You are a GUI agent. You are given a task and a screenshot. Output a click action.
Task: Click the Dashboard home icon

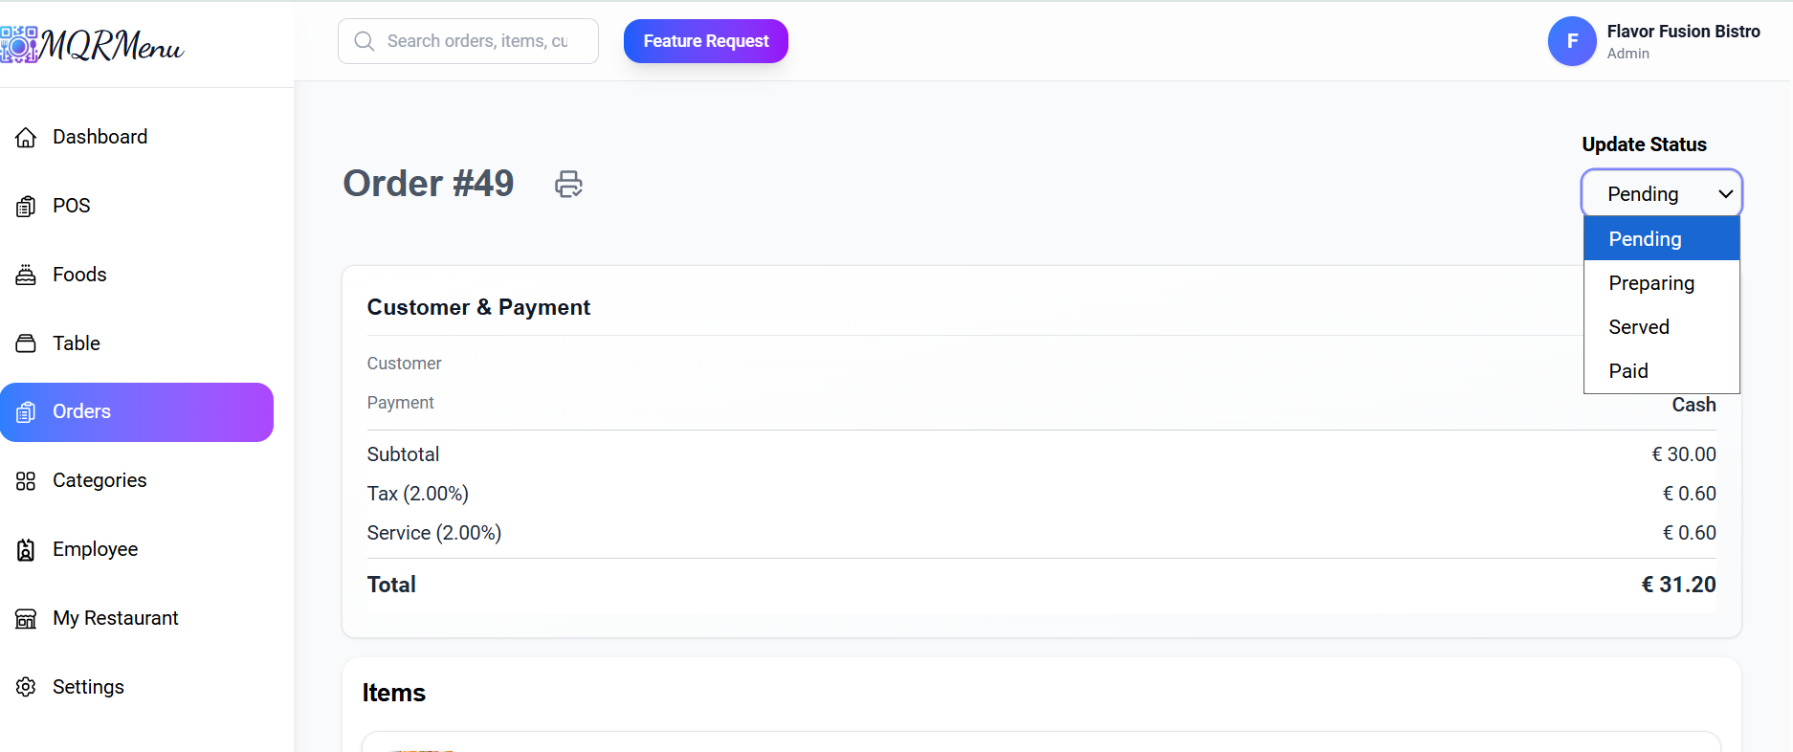26,138
